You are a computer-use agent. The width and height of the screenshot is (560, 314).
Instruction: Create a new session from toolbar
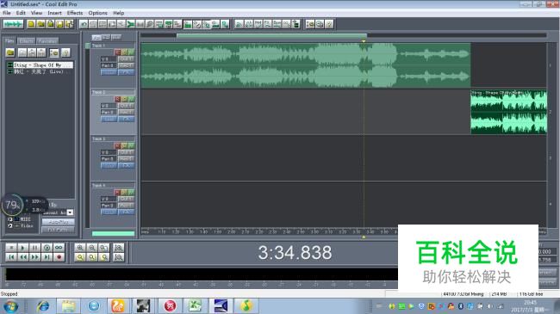31,24
